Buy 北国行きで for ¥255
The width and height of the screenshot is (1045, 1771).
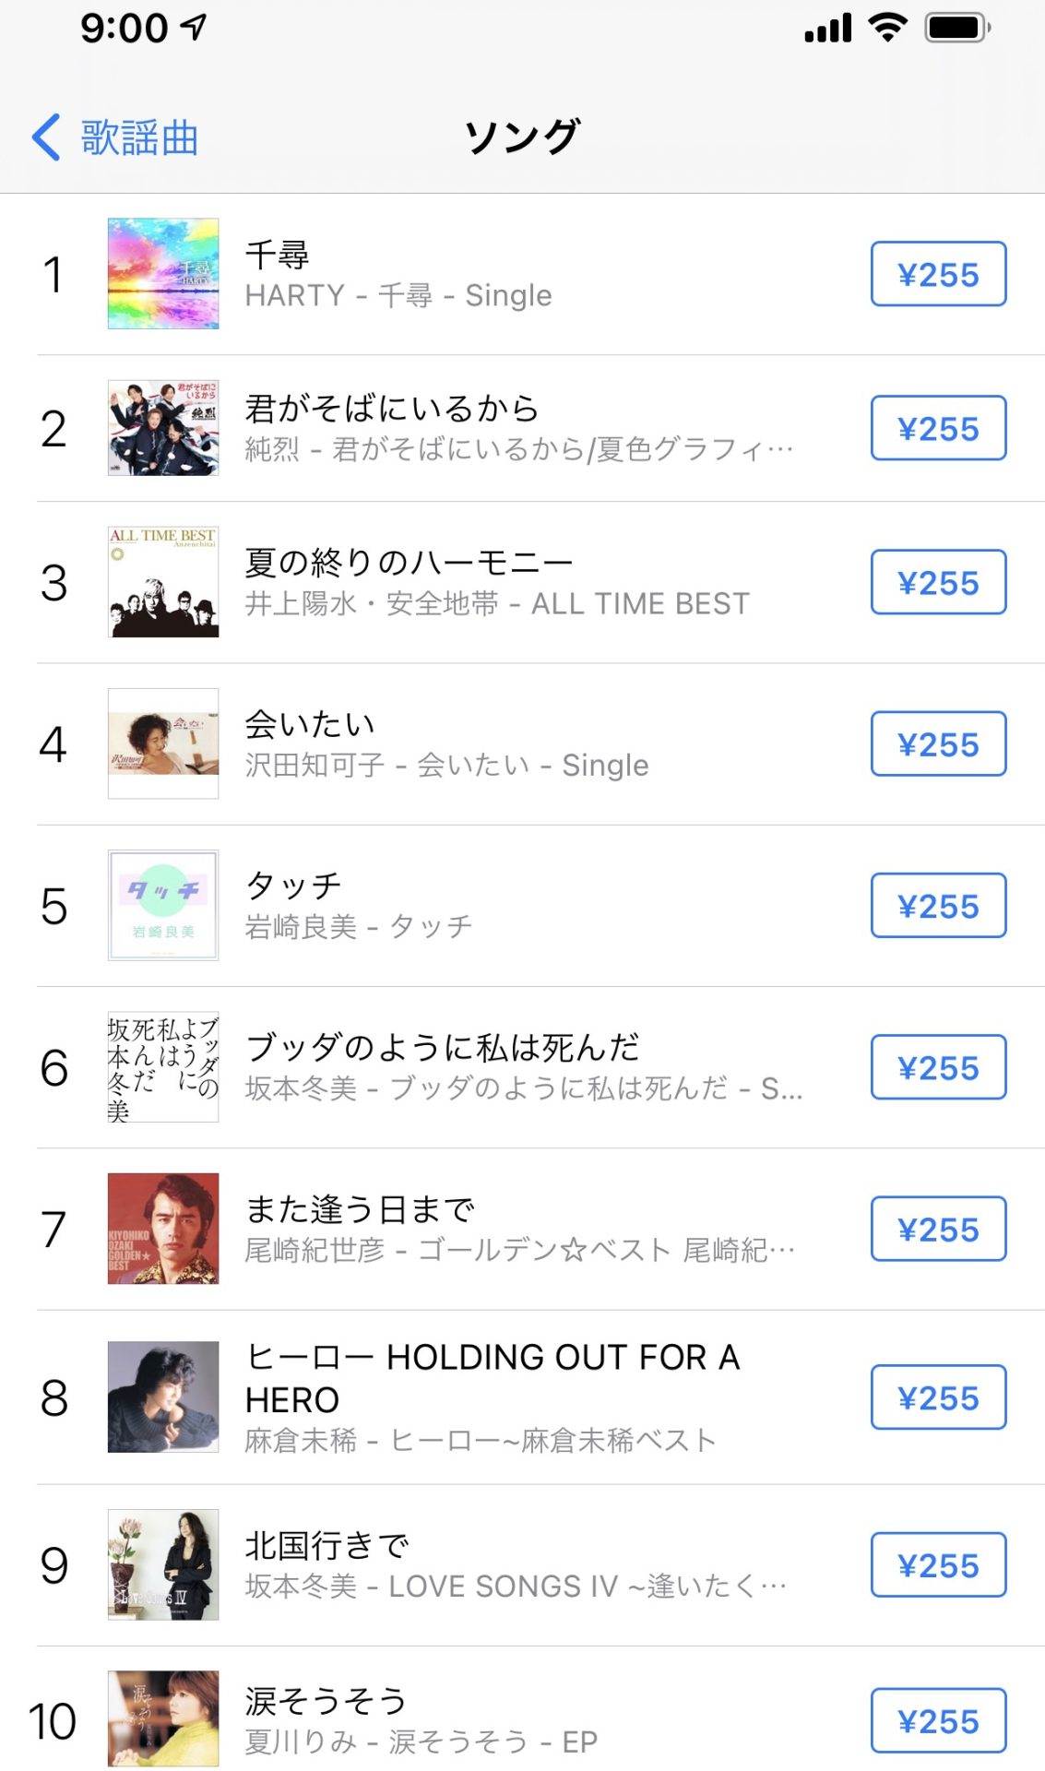[x=938, y=1564]
